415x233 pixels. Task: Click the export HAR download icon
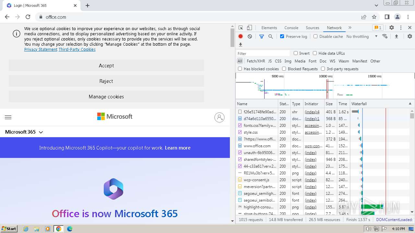241,45
